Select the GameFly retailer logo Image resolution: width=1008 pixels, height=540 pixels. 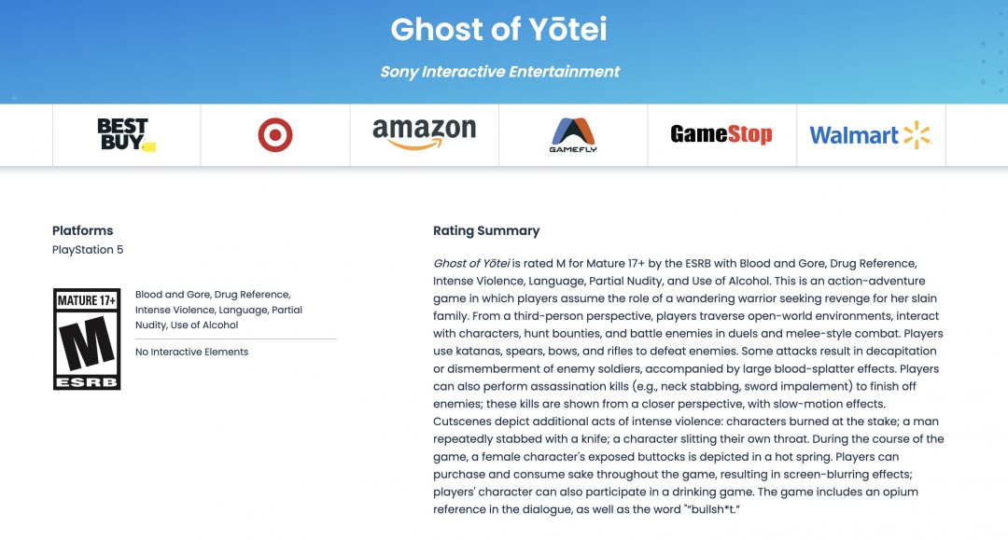pyautogui.click(x=573, y=135)
